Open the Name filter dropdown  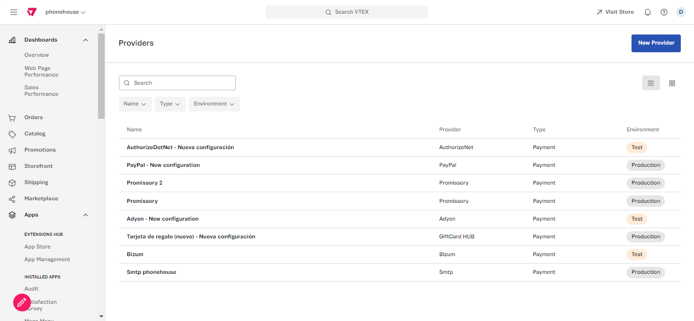click(x=135, y=104)
